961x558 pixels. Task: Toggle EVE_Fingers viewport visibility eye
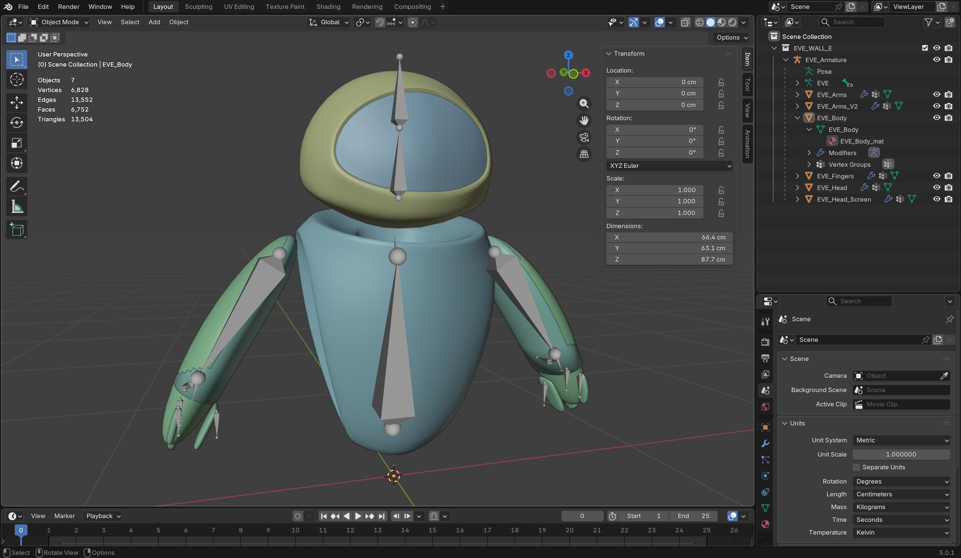[937, 176]
